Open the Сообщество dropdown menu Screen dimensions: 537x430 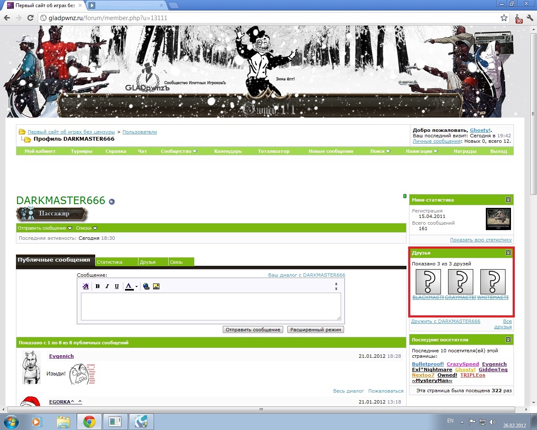[x=179, y=151]
